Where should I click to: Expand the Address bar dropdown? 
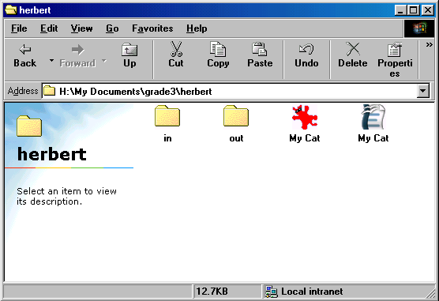pyautogui.click(x=422, y=91)
